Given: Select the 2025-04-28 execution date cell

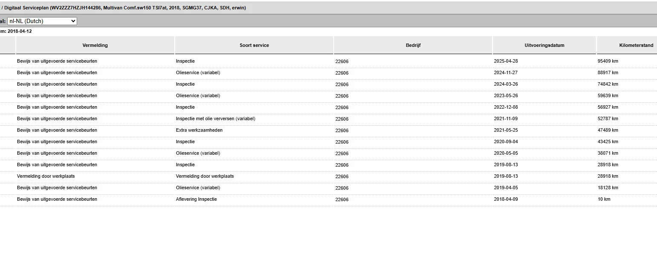Looking at the screenshot, I should click(x=506, y=61).
